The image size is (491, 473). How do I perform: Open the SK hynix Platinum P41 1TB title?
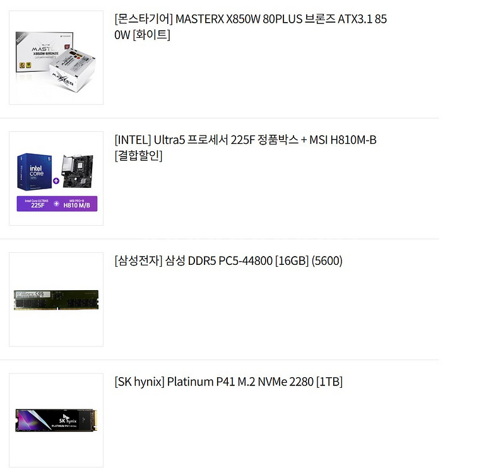(228, 382)
